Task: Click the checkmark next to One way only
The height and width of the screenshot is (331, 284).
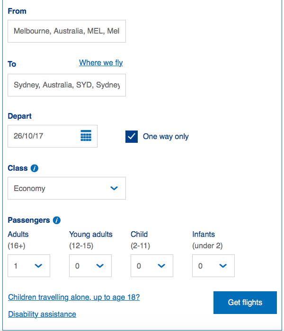Action: pos(132,137)
